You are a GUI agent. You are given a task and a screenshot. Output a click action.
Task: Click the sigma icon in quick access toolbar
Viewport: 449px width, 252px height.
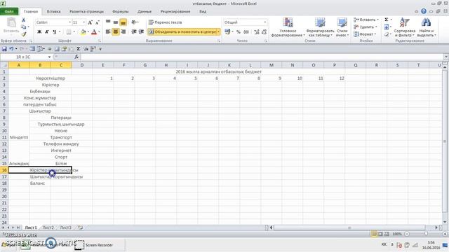coord(78,49)
